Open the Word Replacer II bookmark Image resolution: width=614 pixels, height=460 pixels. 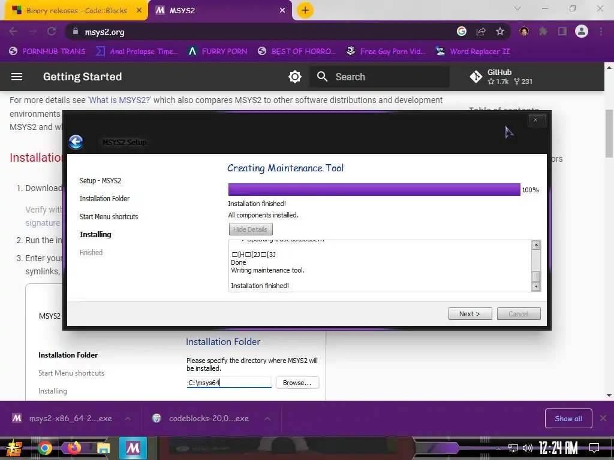click(x=473, y=52)
